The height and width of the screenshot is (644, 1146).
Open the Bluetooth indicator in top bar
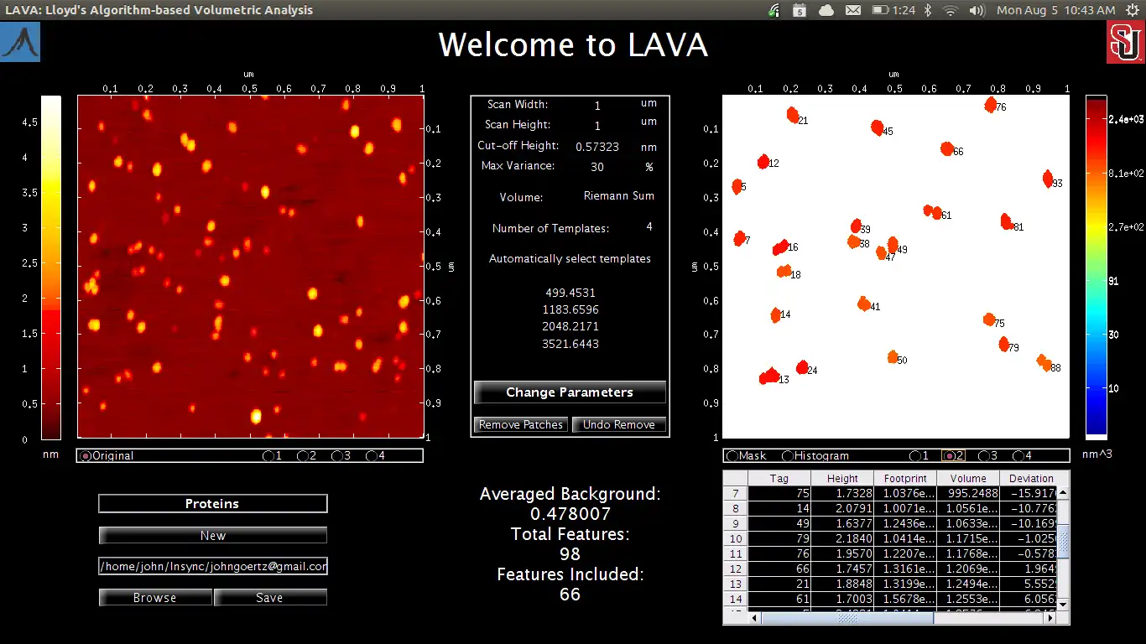point(928,10)
